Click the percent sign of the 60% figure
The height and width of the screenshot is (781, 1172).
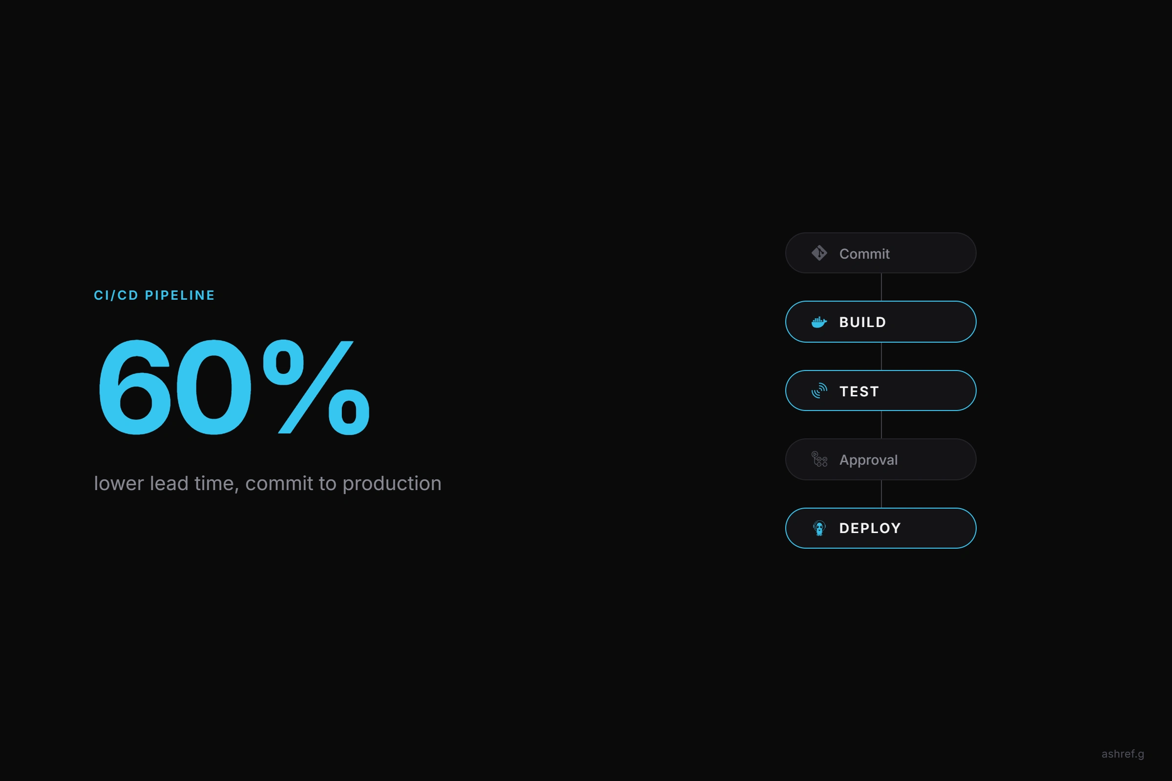coord(316,387)
